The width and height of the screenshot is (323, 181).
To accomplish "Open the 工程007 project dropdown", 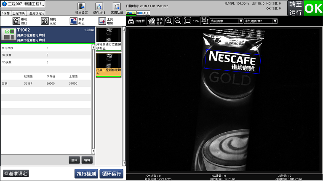I will (x=23, y=4).
